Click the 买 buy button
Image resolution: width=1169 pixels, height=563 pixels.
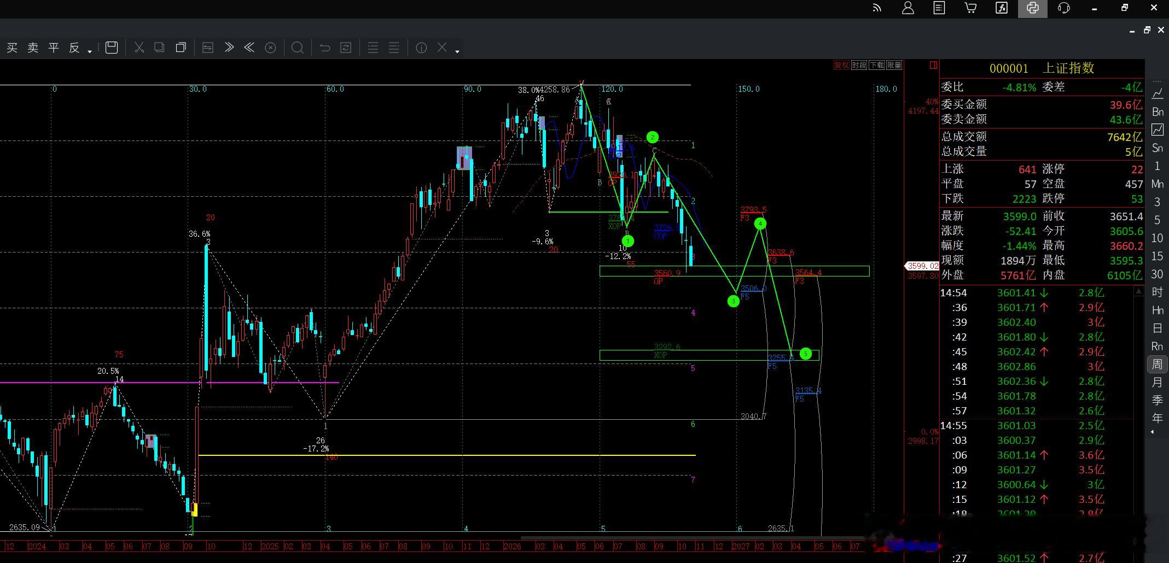coord(12,48)
